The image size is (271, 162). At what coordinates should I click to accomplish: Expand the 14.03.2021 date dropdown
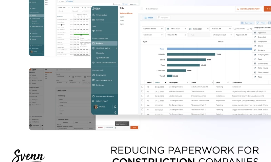pyautogui.click(x=208, y=29)
